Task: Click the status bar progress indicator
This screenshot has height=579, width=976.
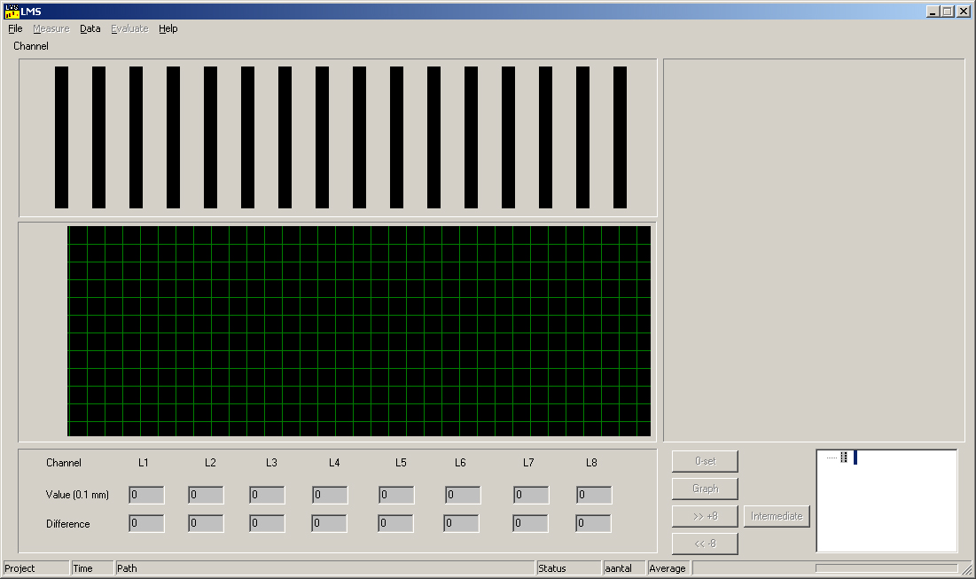Action: coord(886,568)
